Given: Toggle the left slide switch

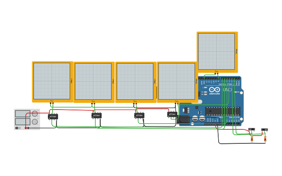Looking at the screenshot, I should [252, 130].
